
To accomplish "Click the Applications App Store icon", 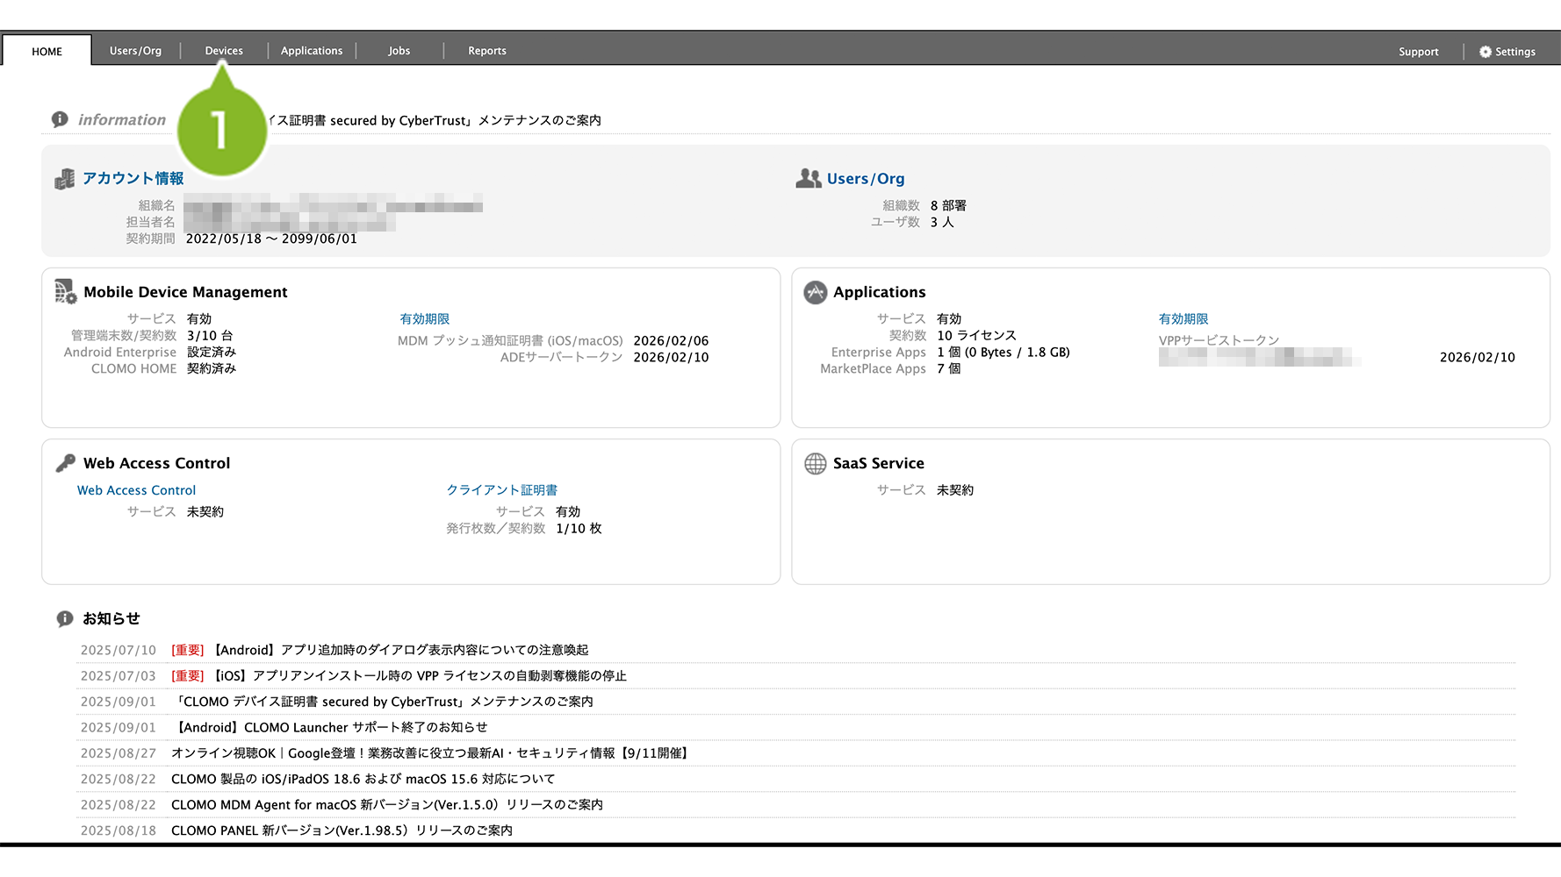I will pyautogui.click(x=815, y=292).
